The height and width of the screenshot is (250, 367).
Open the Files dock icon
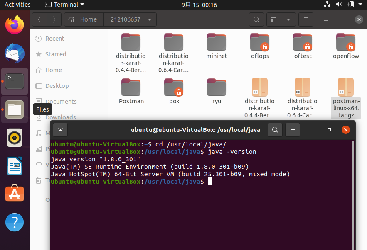pos(15,109)
